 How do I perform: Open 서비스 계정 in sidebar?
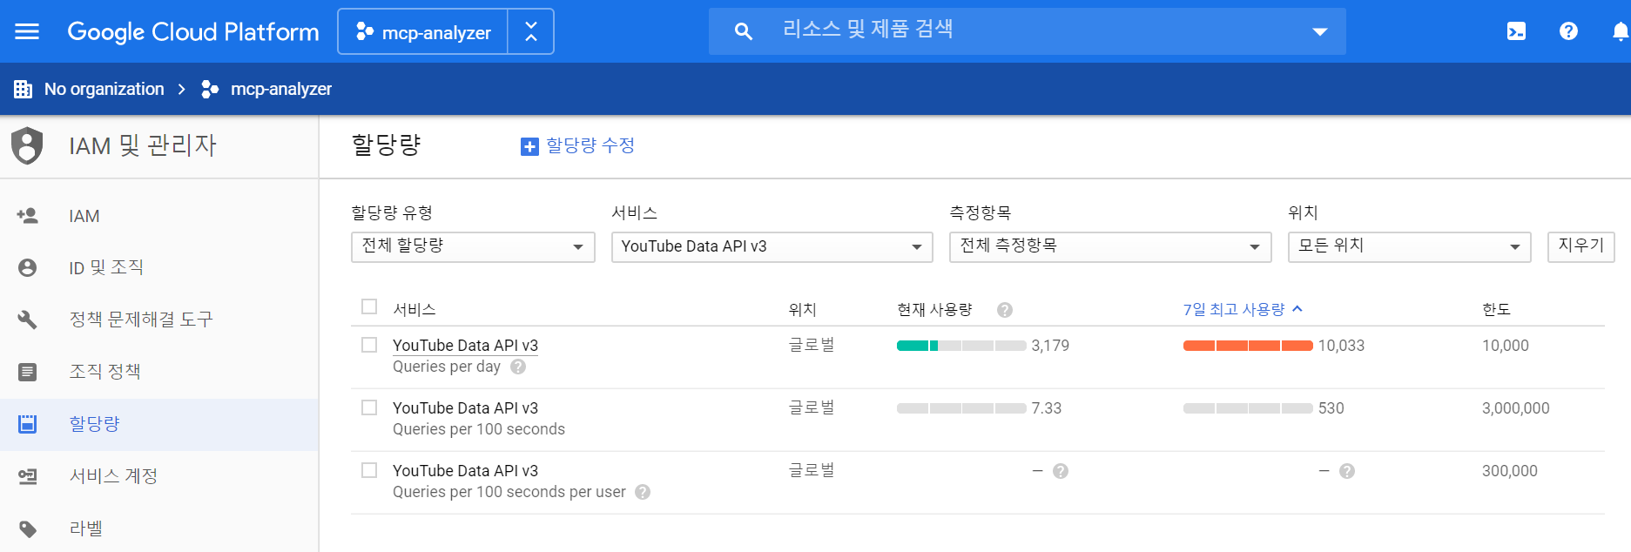point(158,477)
